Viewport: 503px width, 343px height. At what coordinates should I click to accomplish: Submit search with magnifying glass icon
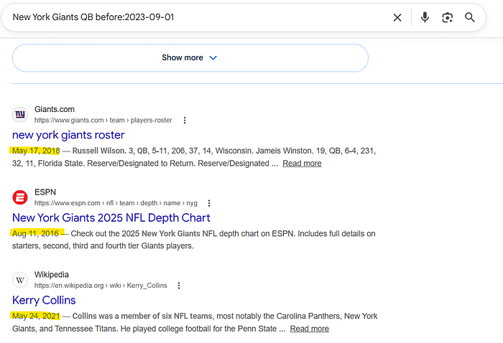coord(470,17)
